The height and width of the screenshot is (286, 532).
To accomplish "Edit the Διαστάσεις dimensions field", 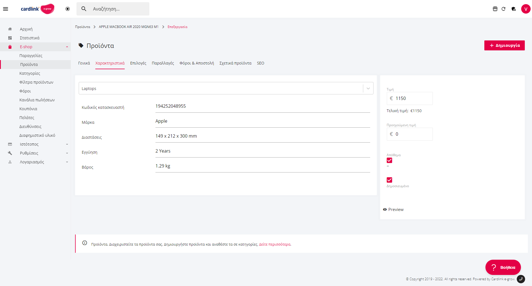I will tap(263, 136).
